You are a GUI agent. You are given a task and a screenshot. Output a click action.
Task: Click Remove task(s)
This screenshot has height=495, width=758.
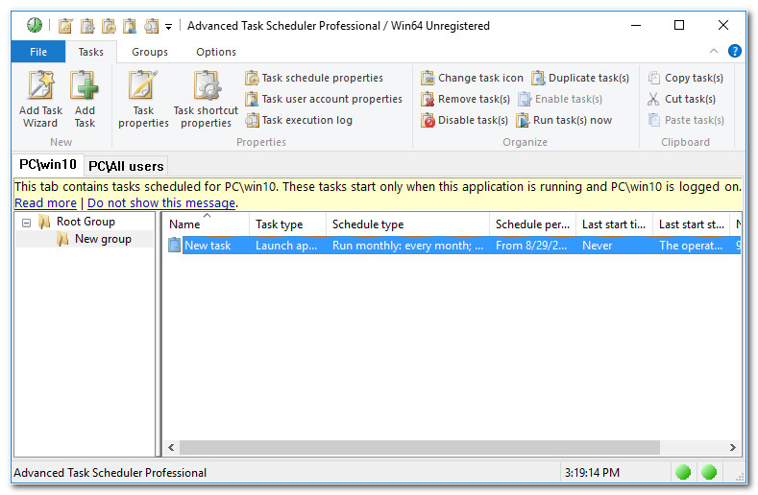tap(466, 99)
